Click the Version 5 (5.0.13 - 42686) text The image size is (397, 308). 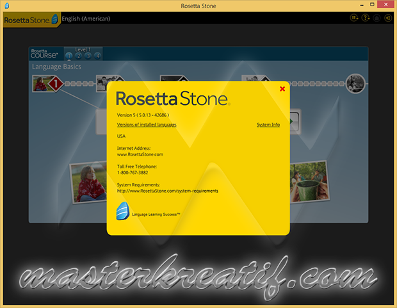[143, 115]
